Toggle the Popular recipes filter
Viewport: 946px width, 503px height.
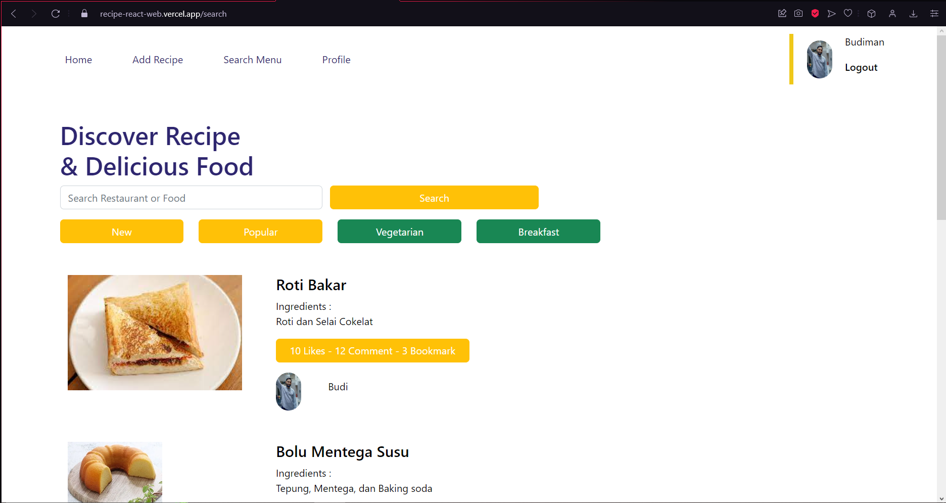(260, 232)
